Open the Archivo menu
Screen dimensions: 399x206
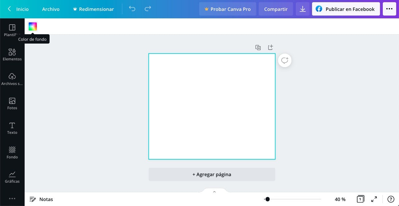(51, 9)
